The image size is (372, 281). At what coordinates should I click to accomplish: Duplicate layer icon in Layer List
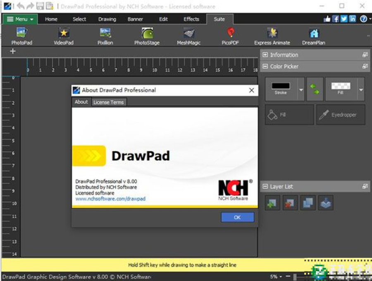[308, 203]
